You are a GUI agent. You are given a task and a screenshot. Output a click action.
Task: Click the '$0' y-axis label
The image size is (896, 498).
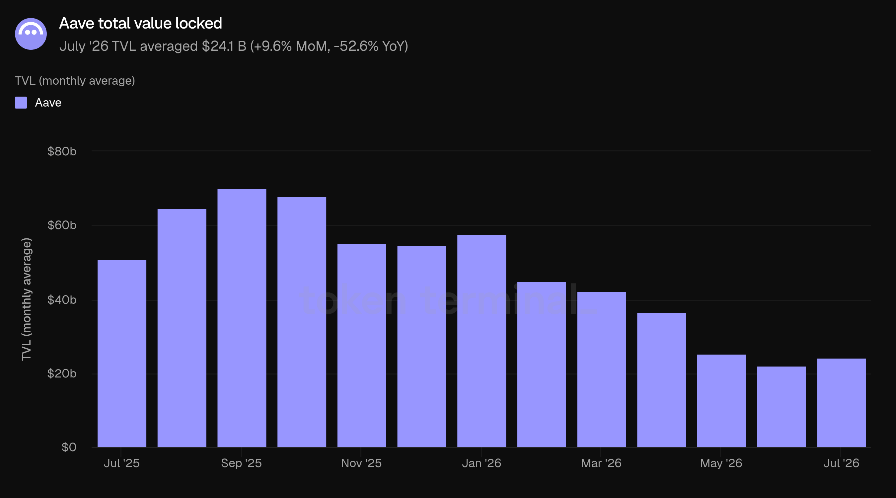69,447
